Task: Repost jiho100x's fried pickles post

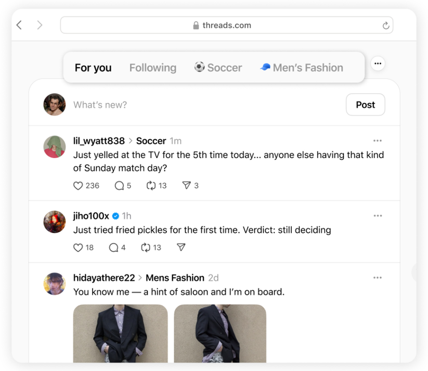Action: click(146, 248)
